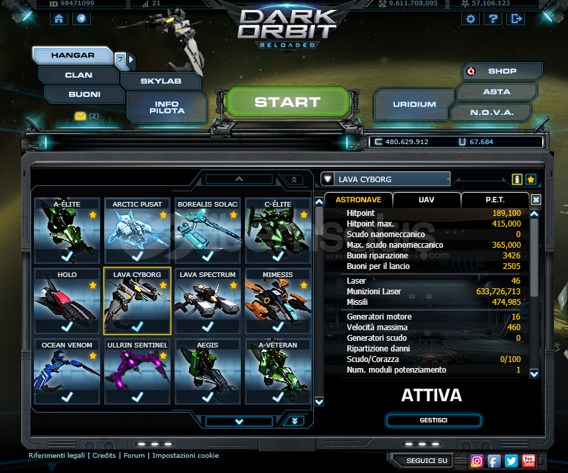Toggle checkmark on C-ÉLITE ship
Viewport: 568px width, 473px height.
click(x=278, y=256)
